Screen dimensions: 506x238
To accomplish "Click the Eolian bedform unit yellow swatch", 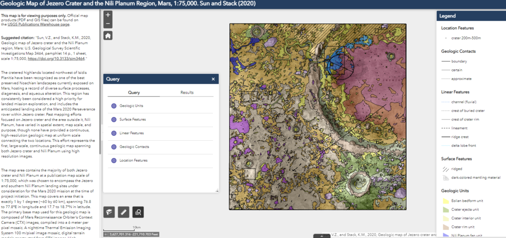I will tap(446, 201).
